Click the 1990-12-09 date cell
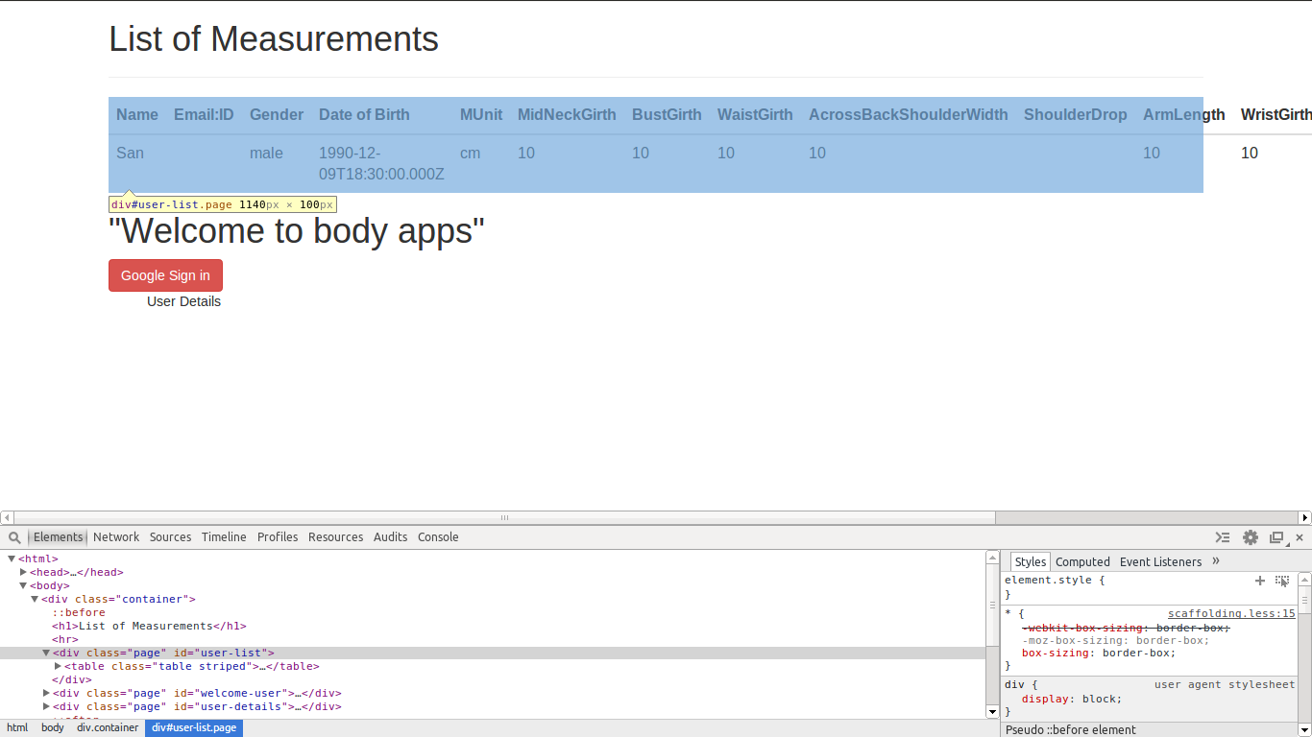The height and width of the screenshot is (737, 1312). [x=381, y=163]
